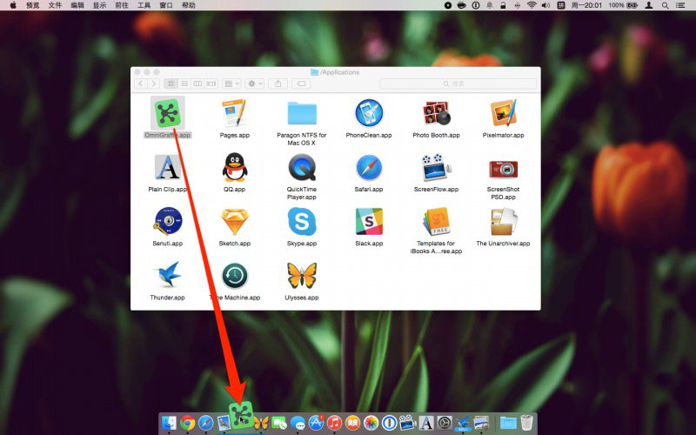Switch Finder to column view
The height and width of the screenshot is (435, 696).
pyautogui.click(x=197, y=84)
